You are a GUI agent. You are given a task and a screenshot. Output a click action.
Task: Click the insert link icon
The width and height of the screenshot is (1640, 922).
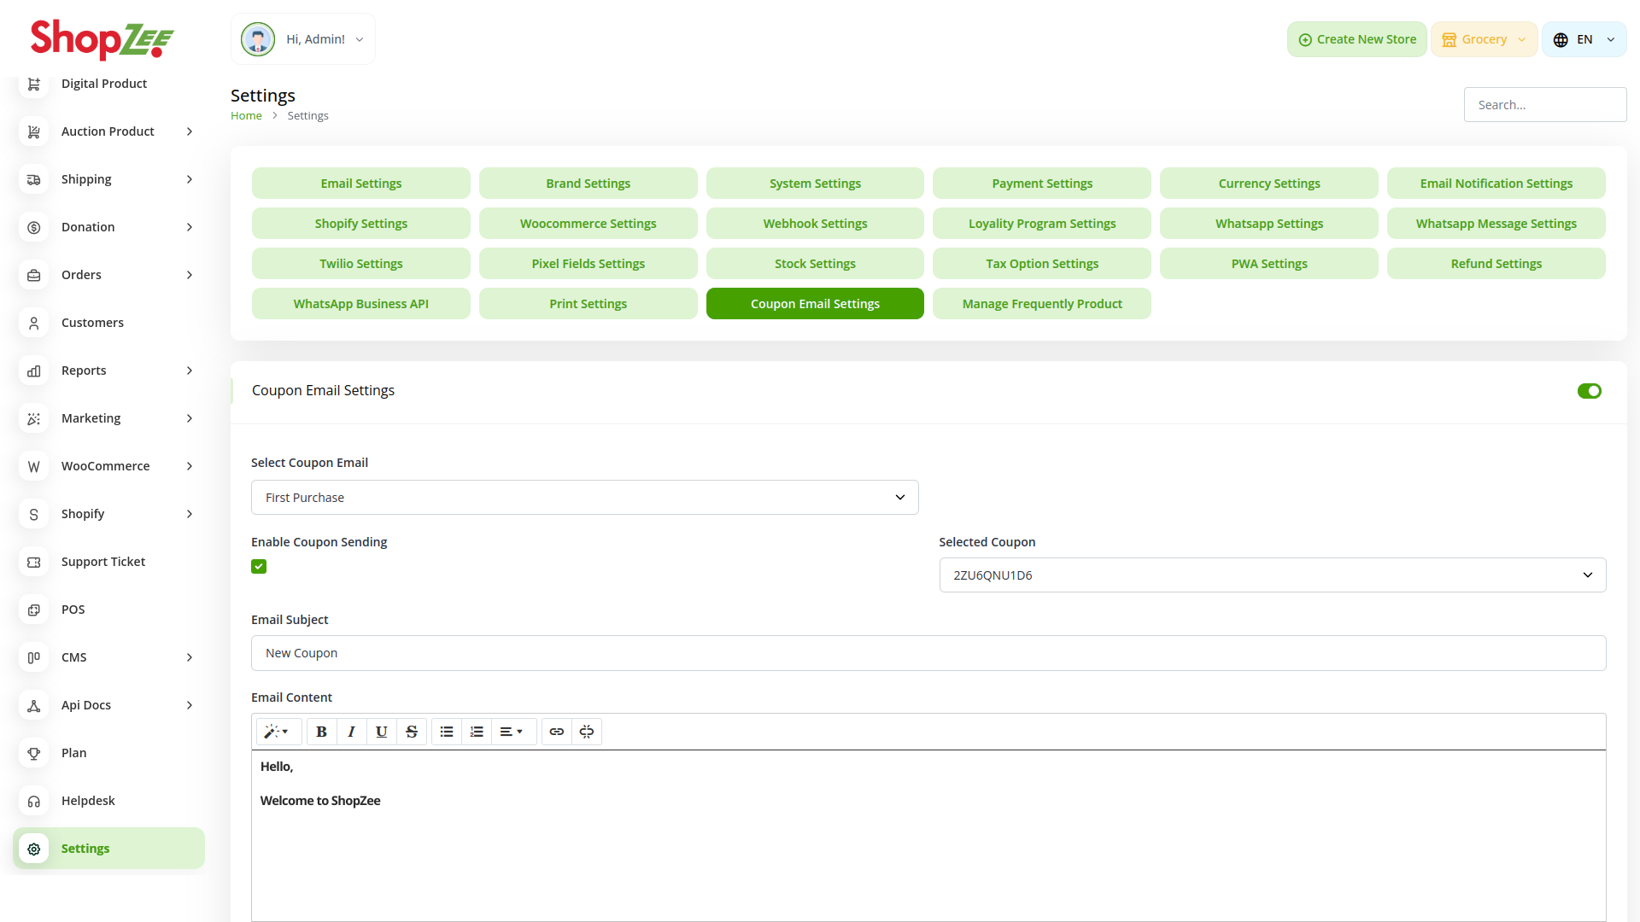pyautogui.click(x=557, y=732)
